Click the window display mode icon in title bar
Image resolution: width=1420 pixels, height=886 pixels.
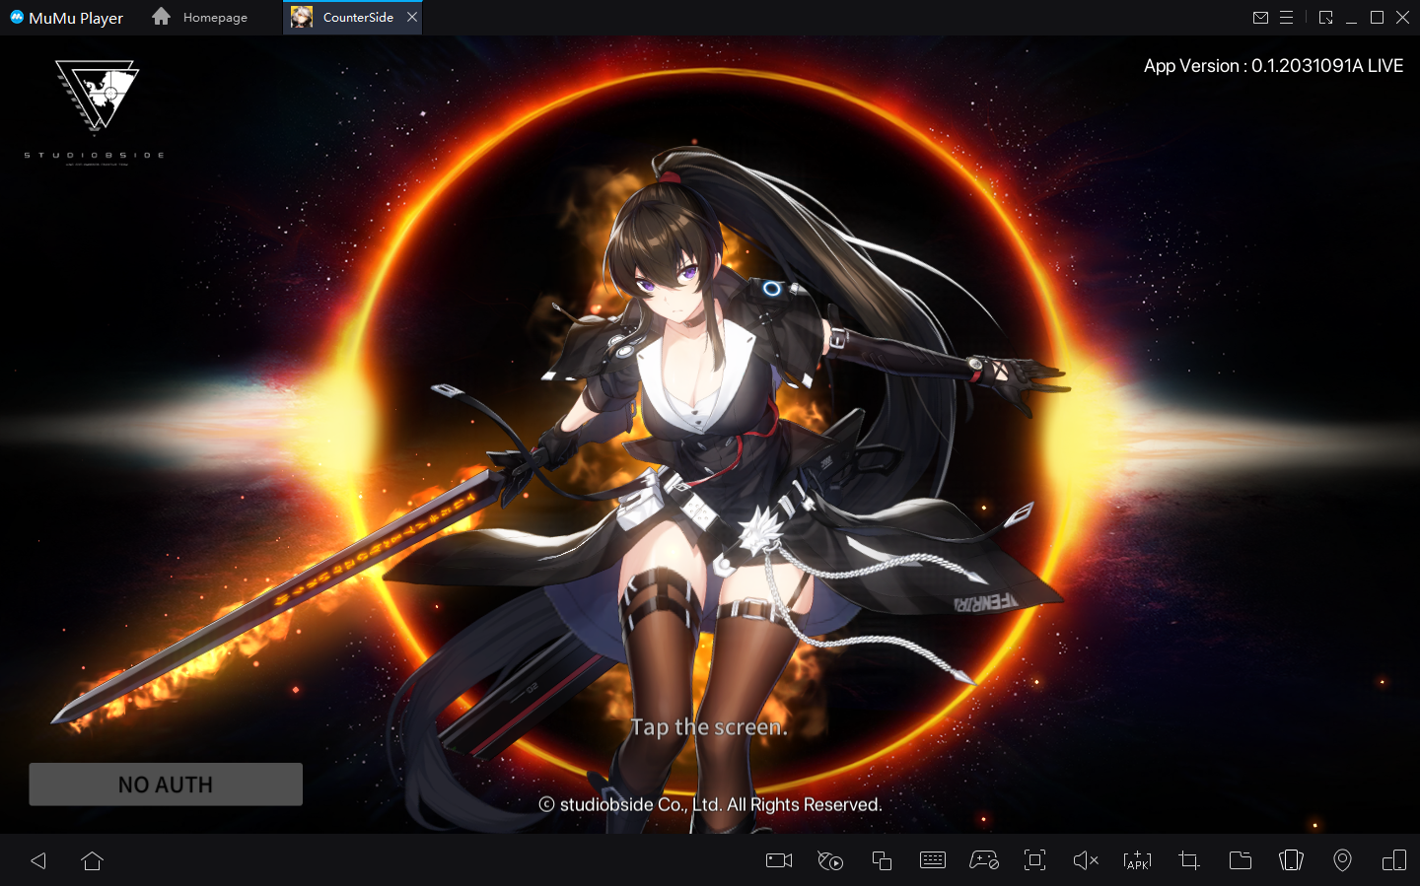(1325, 18)
